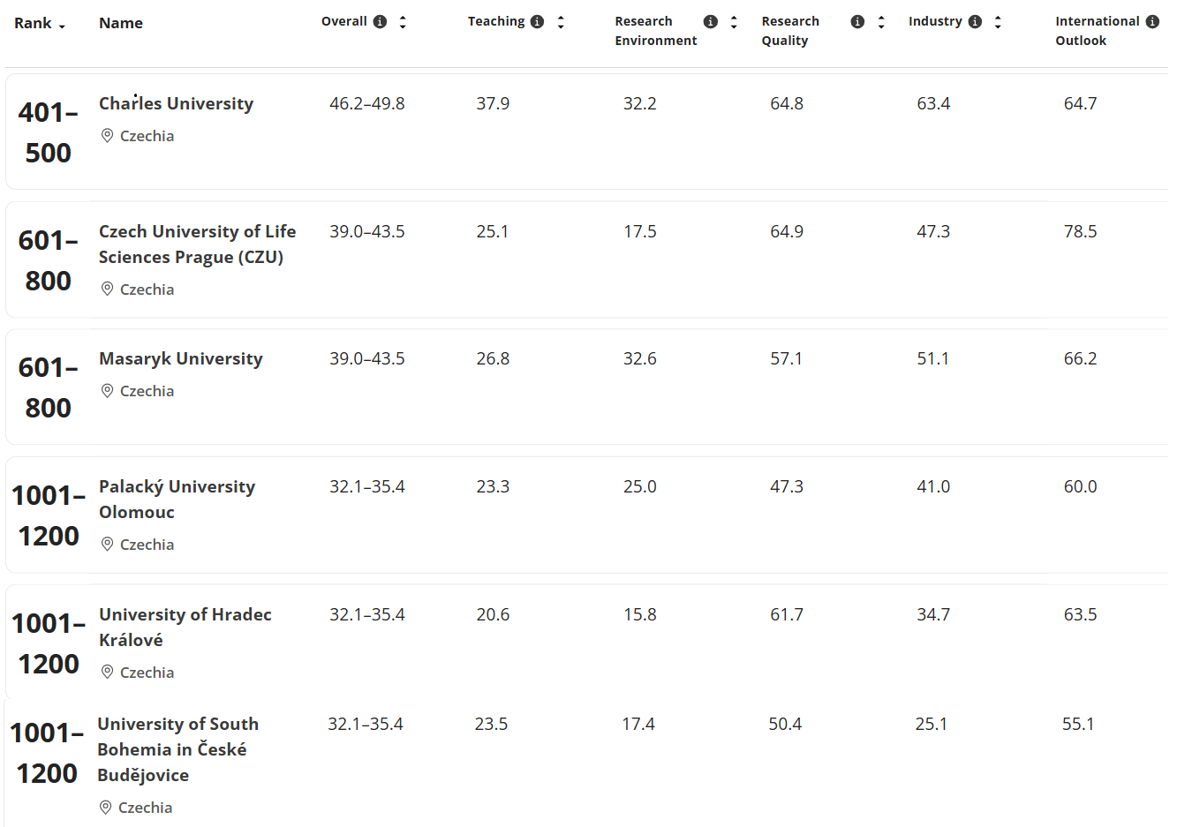Click the info icon beside Overall
The width and height of the screenshot is (1177, 827).
(x=380, y=21)
